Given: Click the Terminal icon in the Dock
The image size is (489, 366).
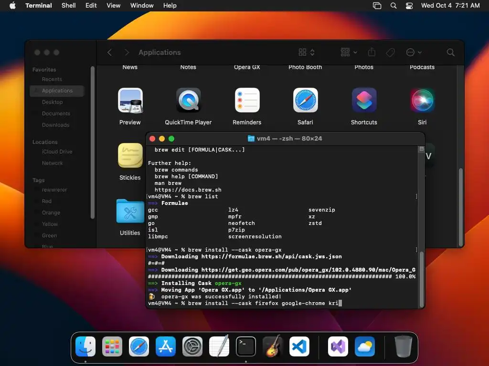Looking at the screenshot, I should pyautogui.click(x=246, y=346).
